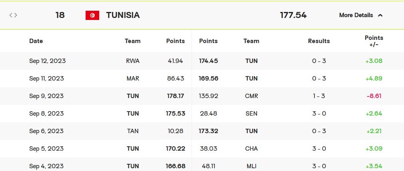Click the left-right arrows icon beside rank 18
The image size is (404, 171).
pos(13,15)
